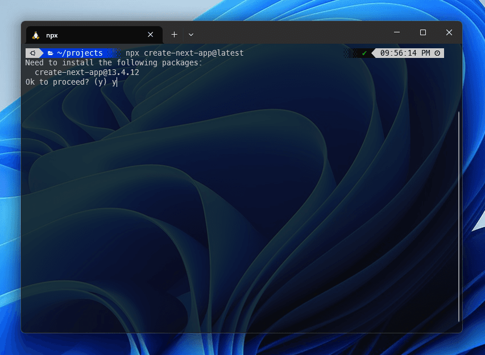Click the 'Ok to proceed? (y)' prompt
Viewport: 485px width, 355px height.
tap(66, 82)
